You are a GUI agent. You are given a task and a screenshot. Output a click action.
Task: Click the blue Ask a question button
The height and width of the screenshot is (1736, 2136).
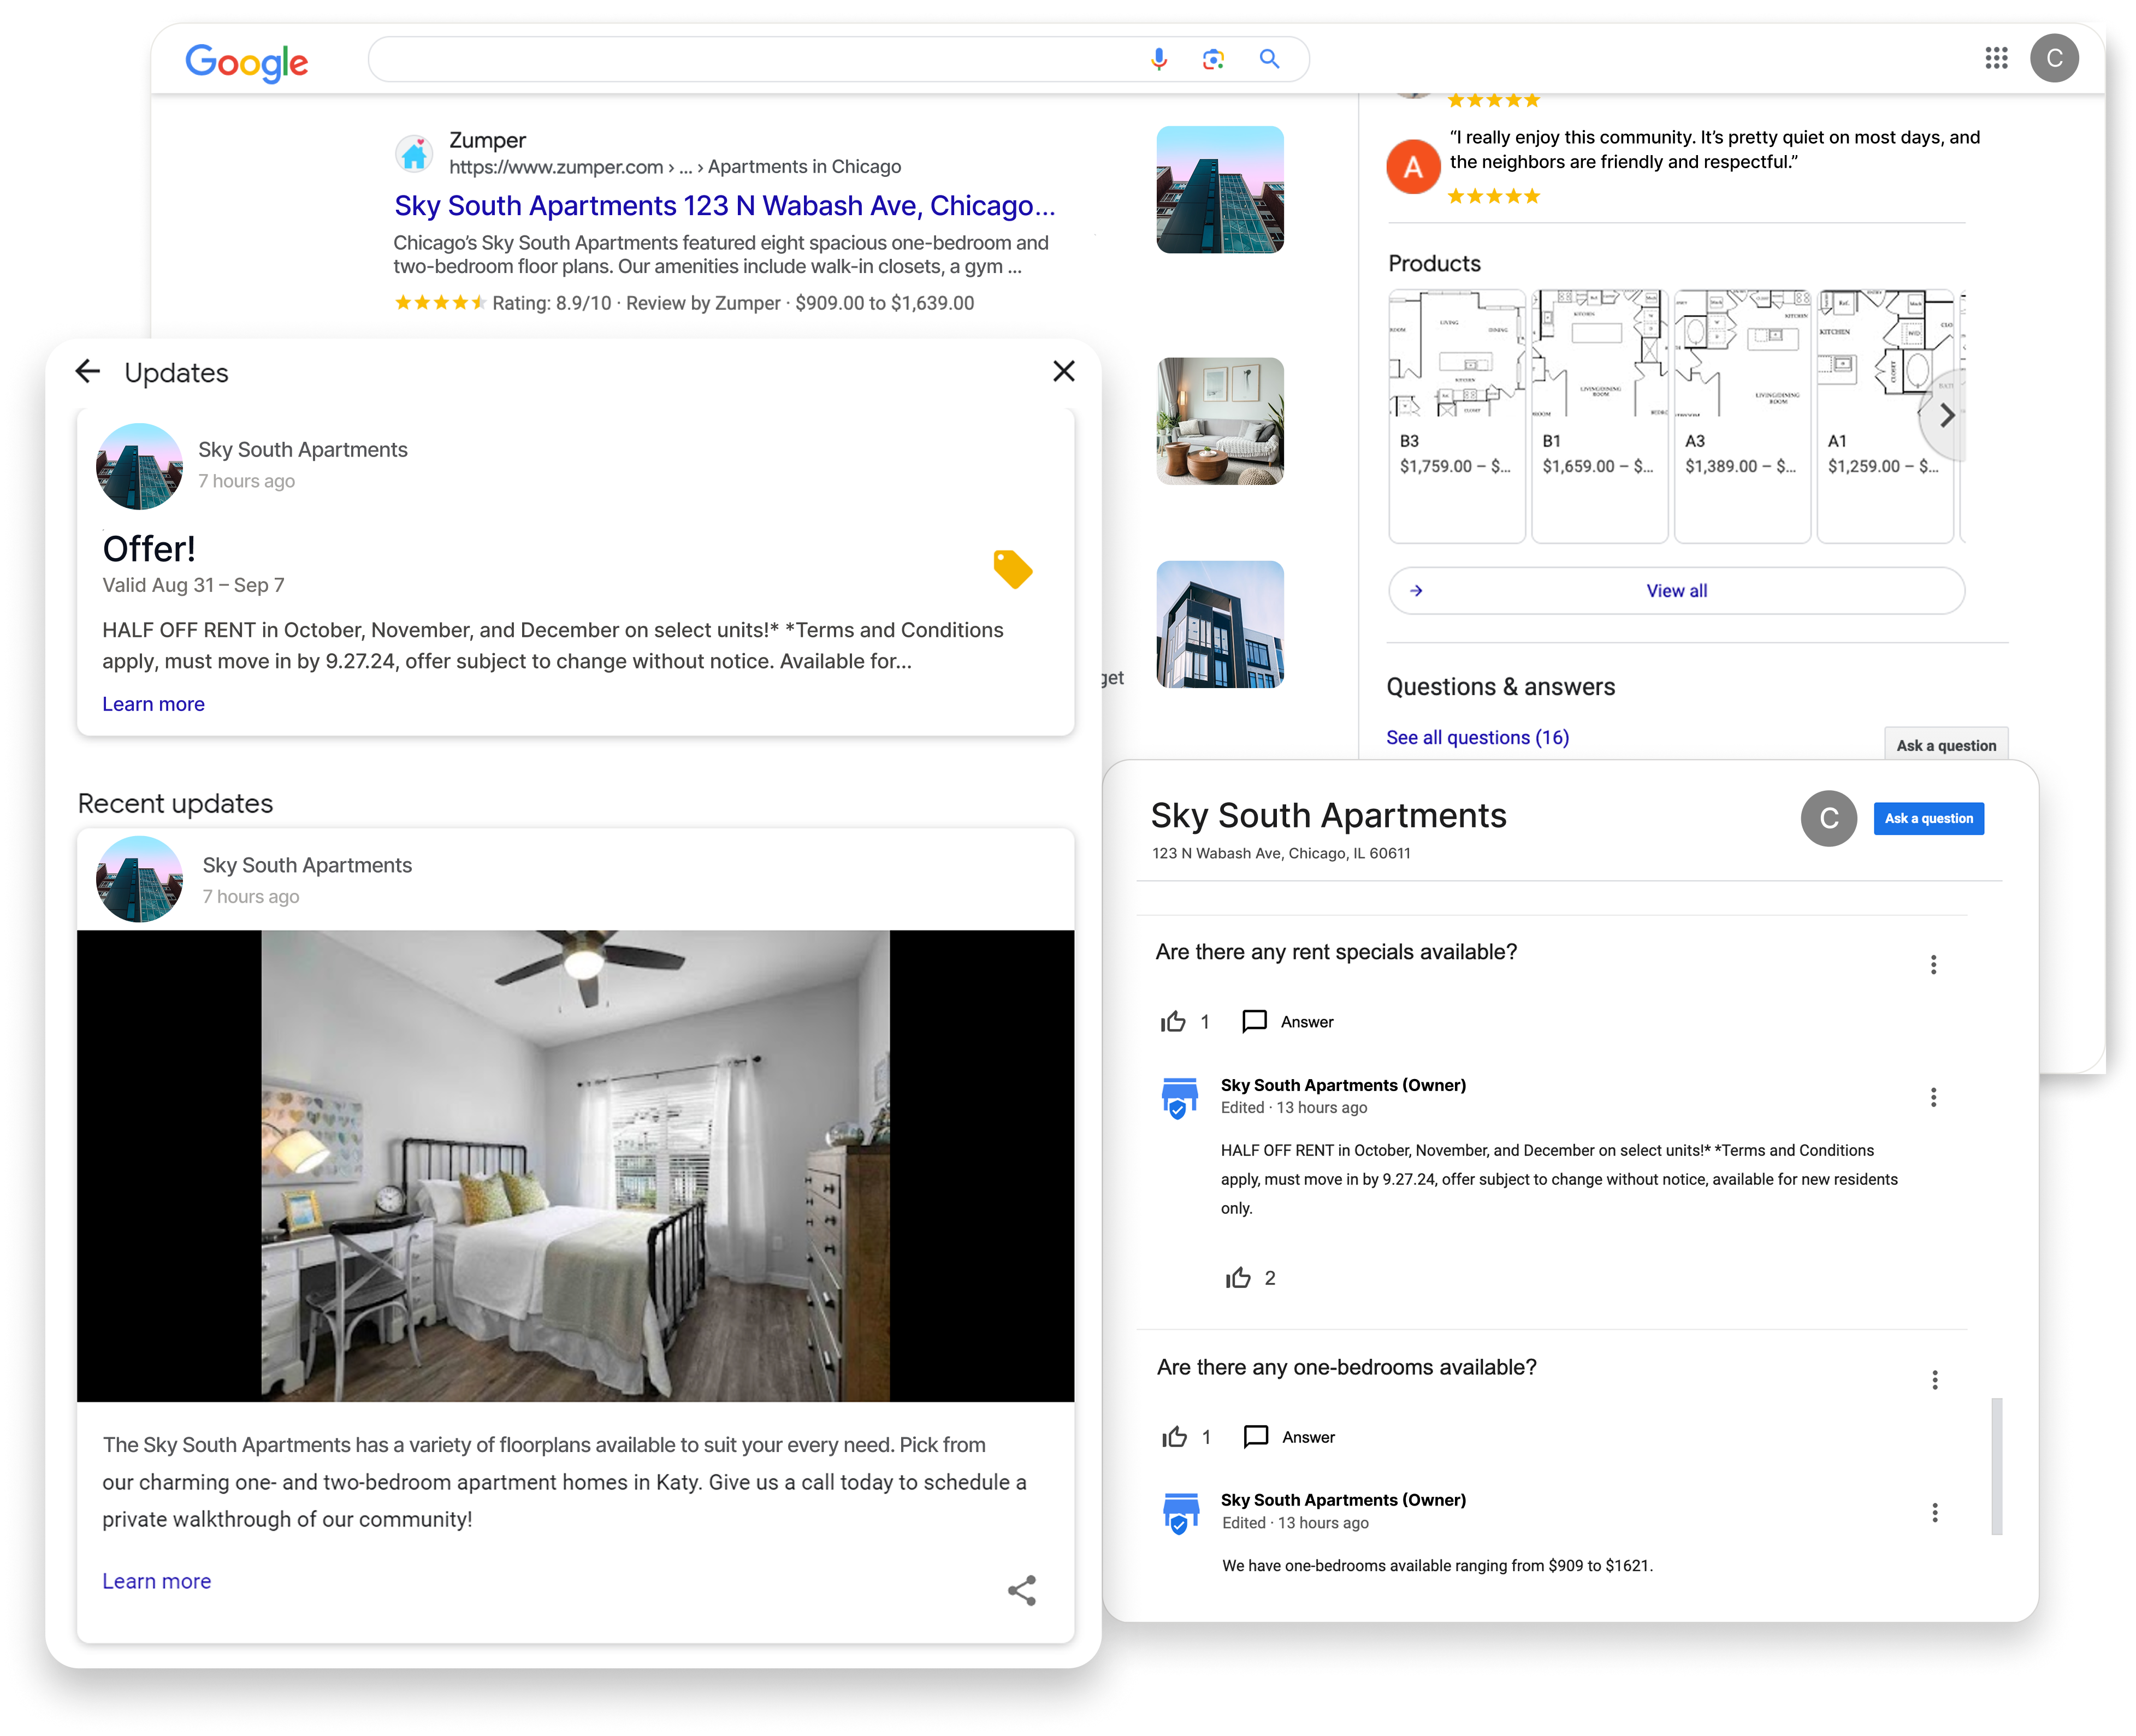pos(1928,818)
